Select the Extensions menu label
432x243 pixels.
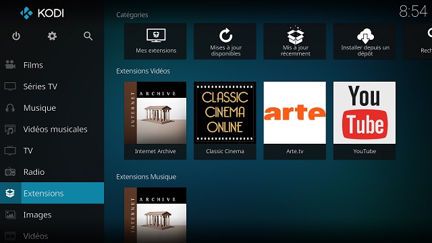(x=43, y=194)
